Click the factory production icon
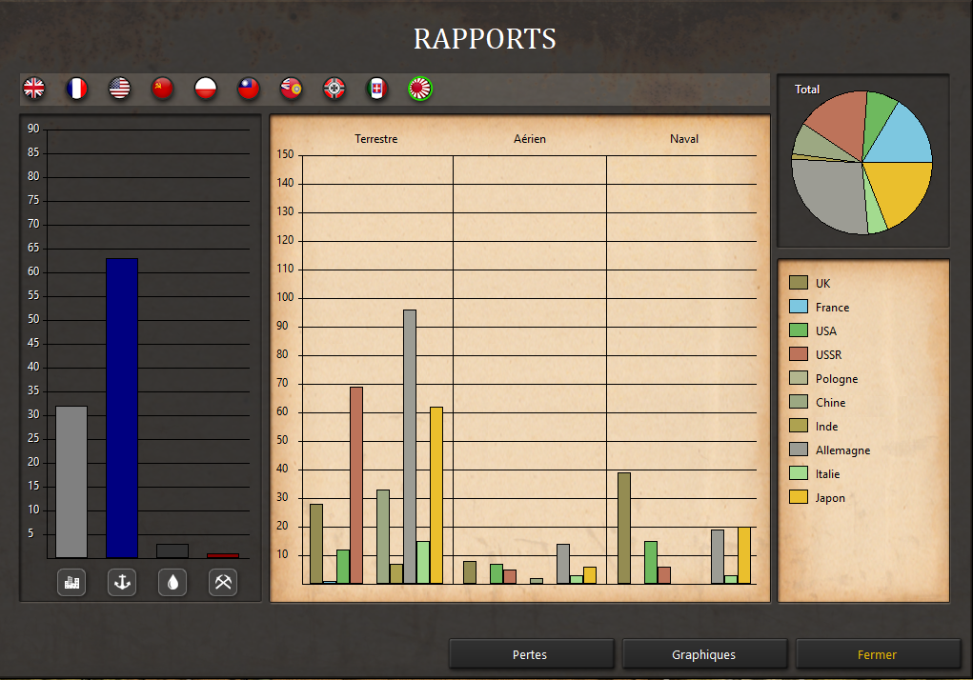973x680 pixels. tap(71, 582)
